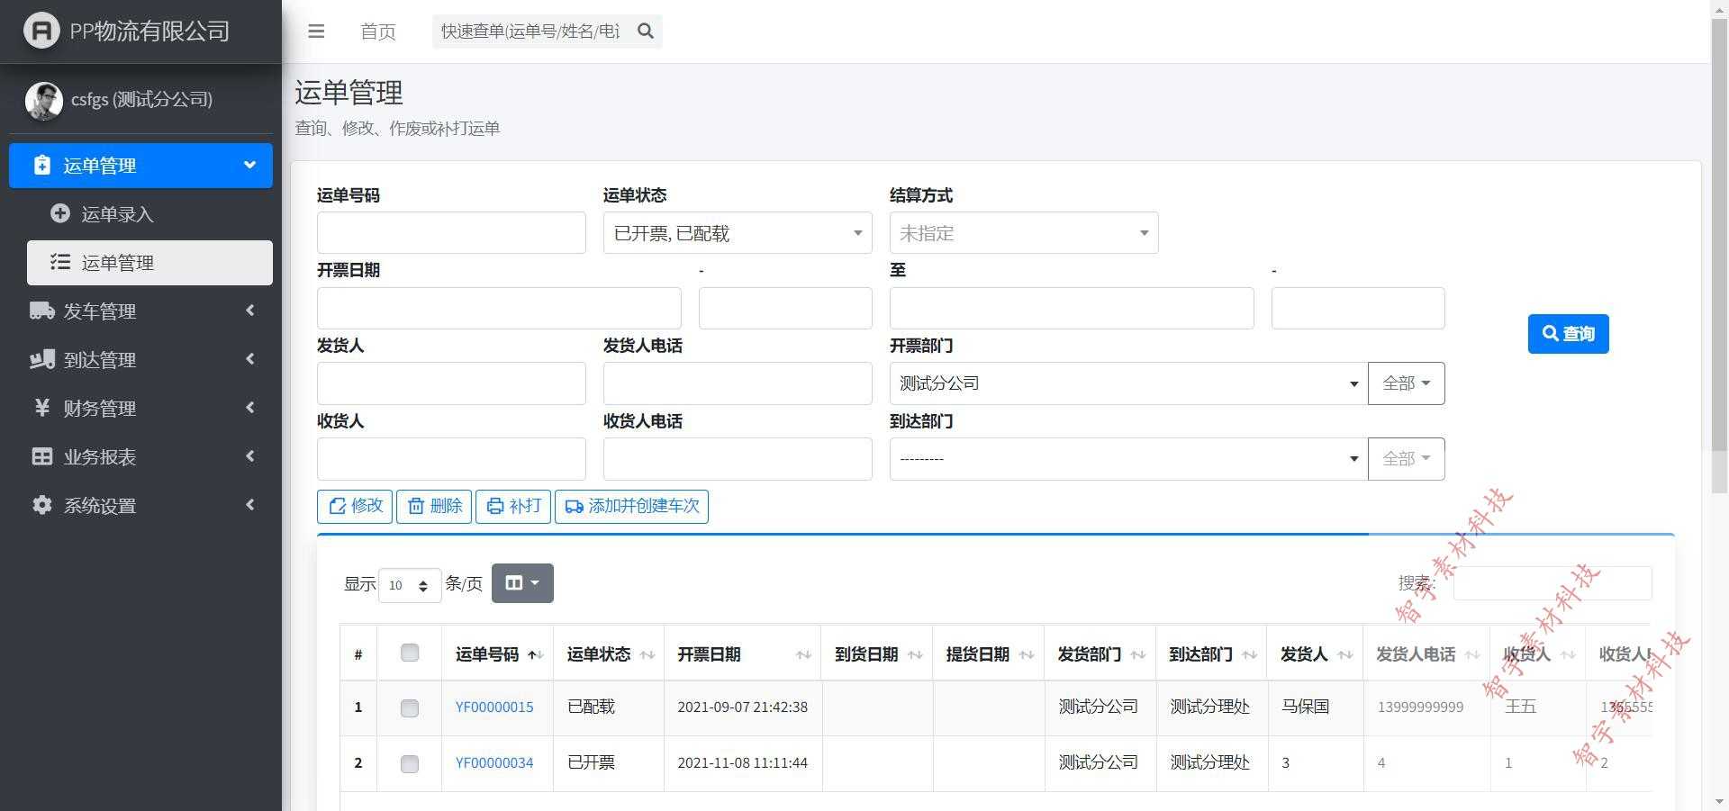Focus the 开票日期 start date field
The image size is (1729, 811).
click(499, 308)
